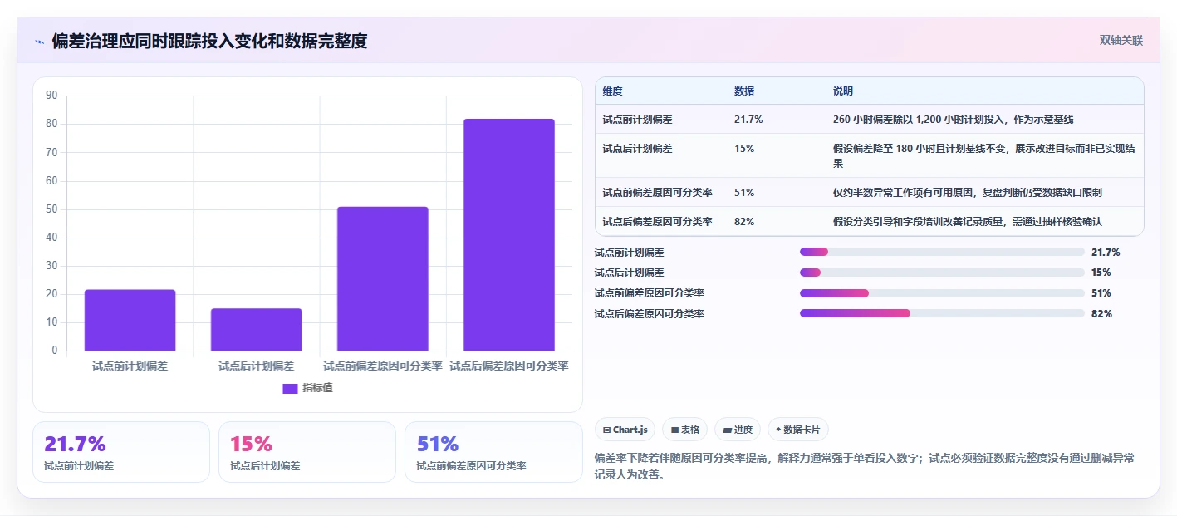Click the 试点前计划偏差 progress bar
The image size is (1177, 516).
coord(942,252)
